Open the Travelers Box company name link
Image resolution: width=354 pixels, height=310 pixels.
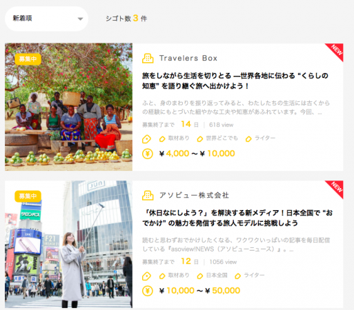click(x=188, y=59)
